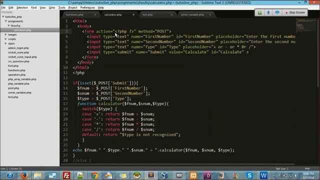This screenshot has width=320, height=180.
Task: Launch Firefox from the taskbar
Action: pyautogui.click(x=24, y=175)
